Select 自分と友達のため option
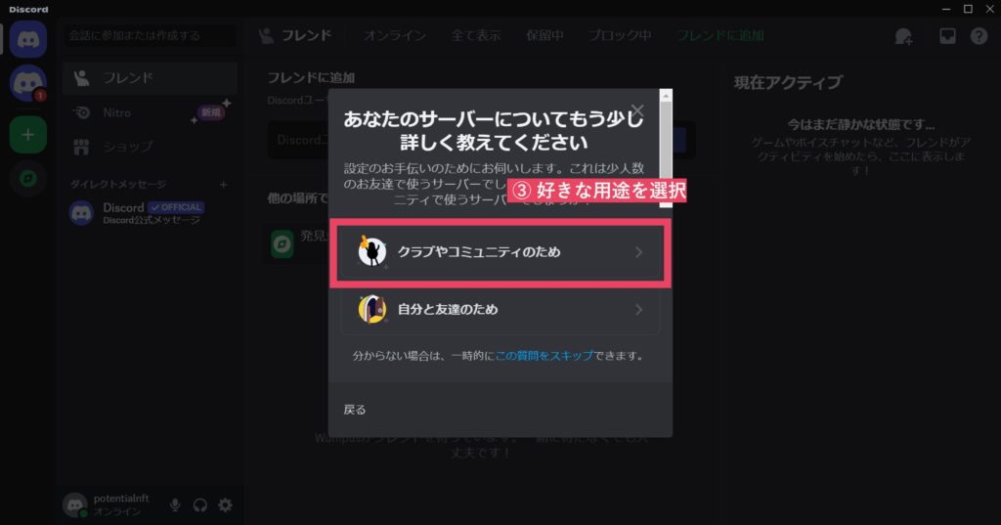Viewport: 1001px width, 525px height. [x=500, y=310]
